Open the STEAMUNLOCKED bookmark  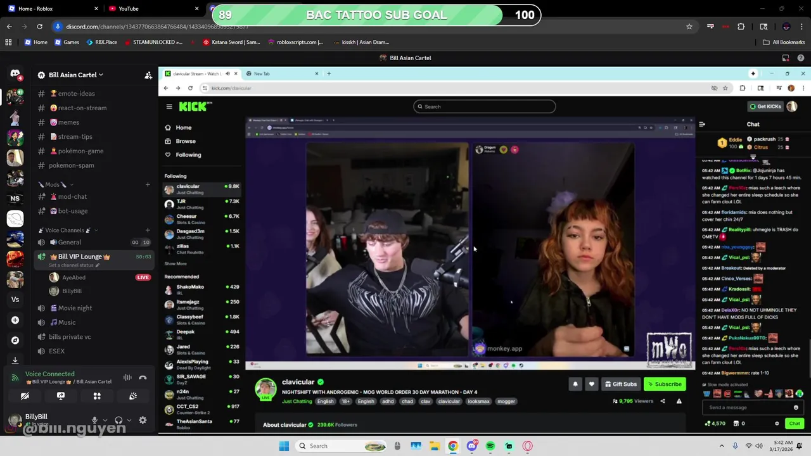[x=153, y=42]
